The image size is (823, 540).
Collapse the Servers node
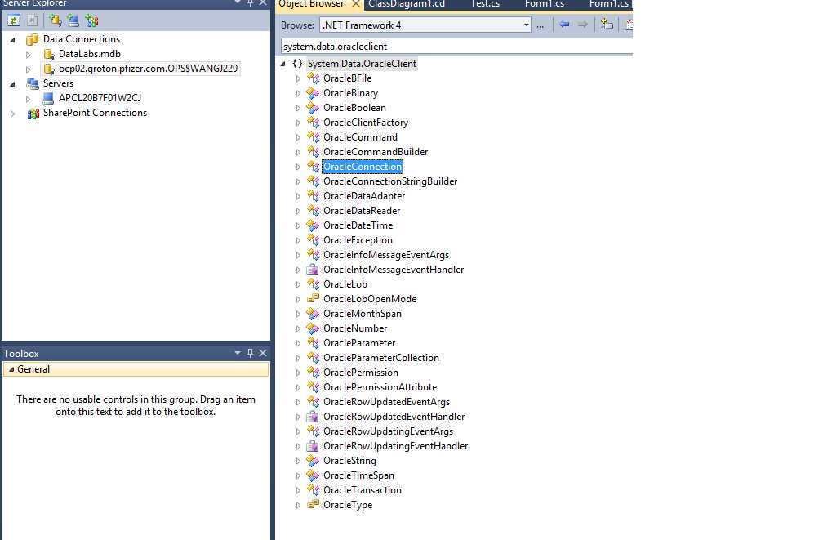[12, 83]
